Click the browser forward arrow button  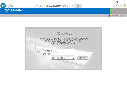pos(8,6)
